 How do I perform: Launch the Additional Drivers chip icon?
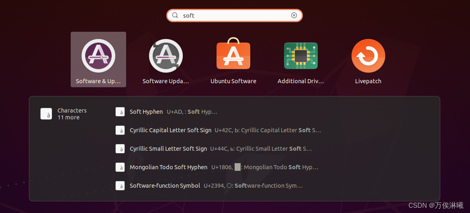click(x=300, y=56)
